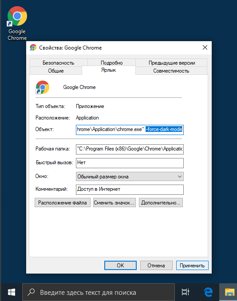Viewport: 237px width, 301px height.
Task: Click the Сменить значок button
Action: point(115,203)
